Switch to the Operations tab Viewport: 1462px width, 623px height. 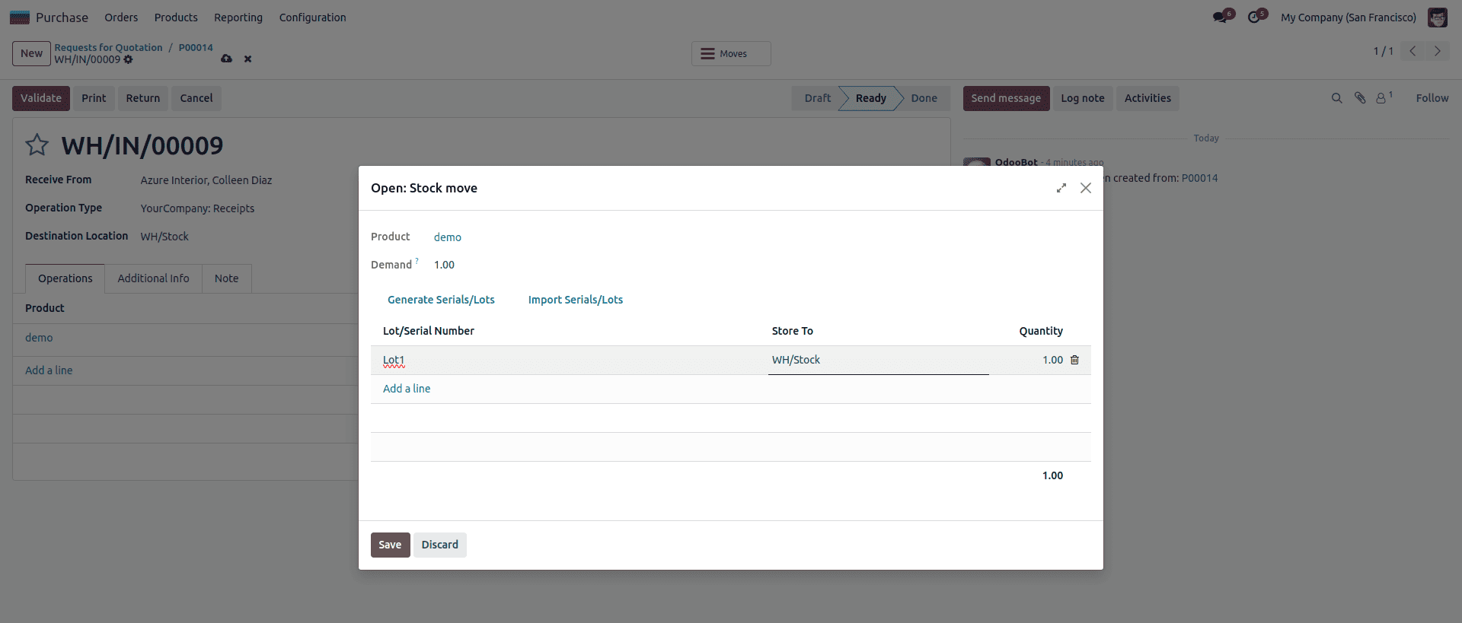(x=65, y=278)
